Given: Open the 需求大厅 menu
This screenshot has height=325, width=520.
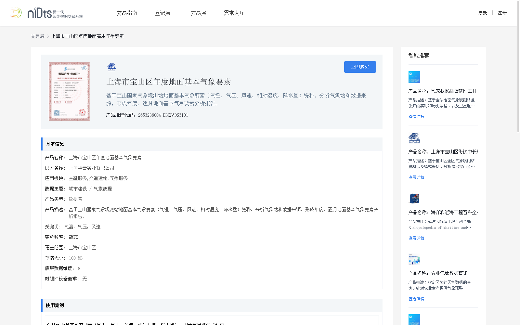Looking at the screenshot, I should tap(234, 13).
